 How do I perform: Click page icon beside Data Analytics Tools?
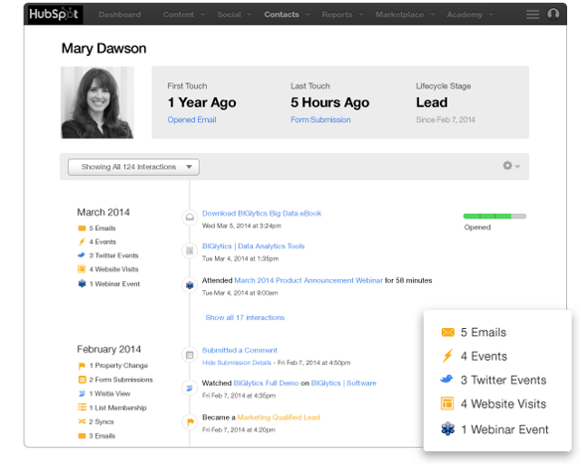point(190,250)
